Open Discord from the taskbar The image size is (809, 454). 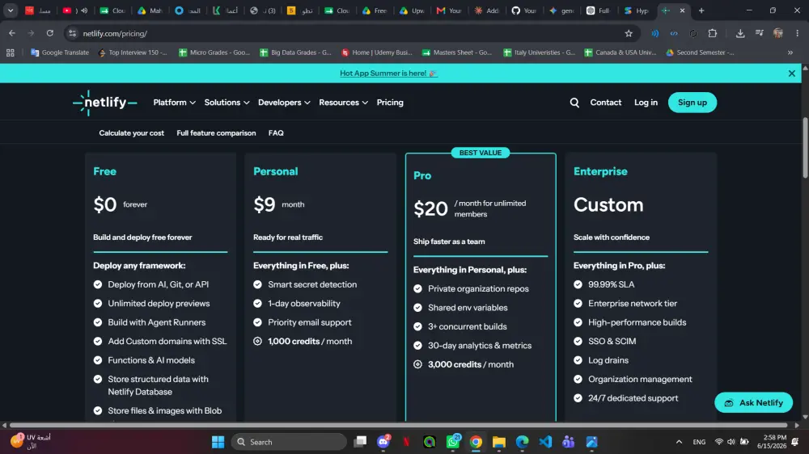point(383,442)
